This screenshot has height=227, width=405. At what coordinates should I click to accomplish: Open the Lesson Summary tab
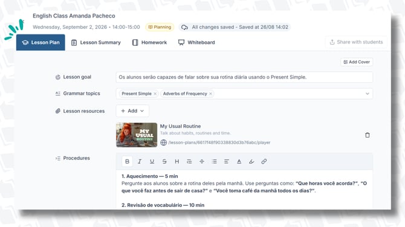[x=96, y=42]
